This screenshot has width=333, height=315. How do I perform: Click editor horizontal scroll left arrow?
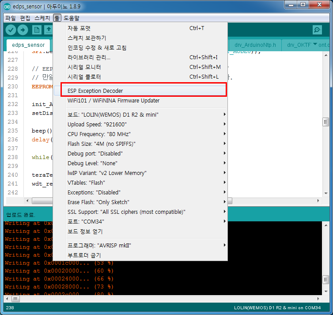(x=27, y=201)
